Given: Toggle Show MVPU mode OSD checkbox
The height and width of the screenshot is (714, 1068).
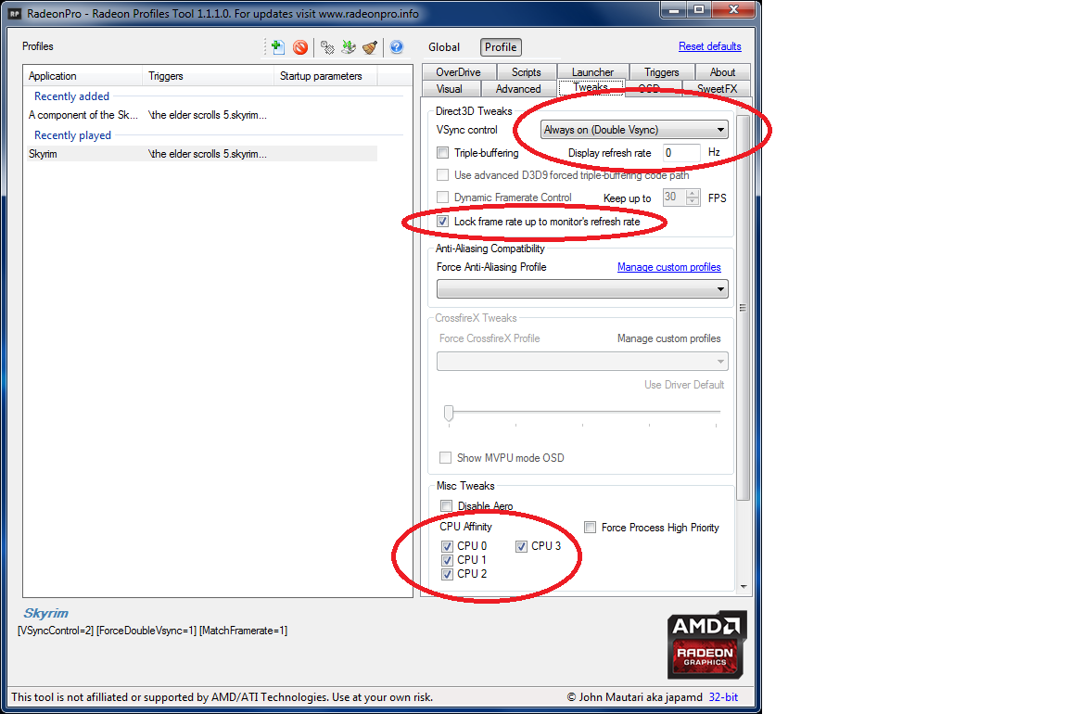Looking at the screenshot, I should click(445, 458).
